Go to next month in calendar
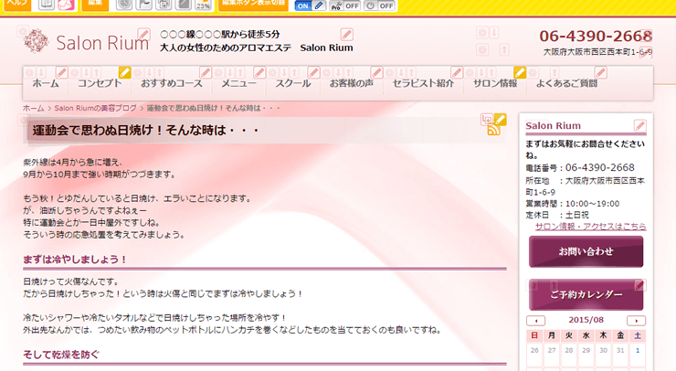676x371 pixels. [636, 321]
